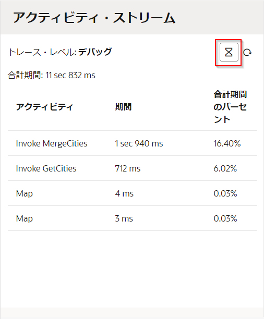Click the 0.03% cell in last Map row
This screenshot has width=264, height=319.
pos(225,219)
